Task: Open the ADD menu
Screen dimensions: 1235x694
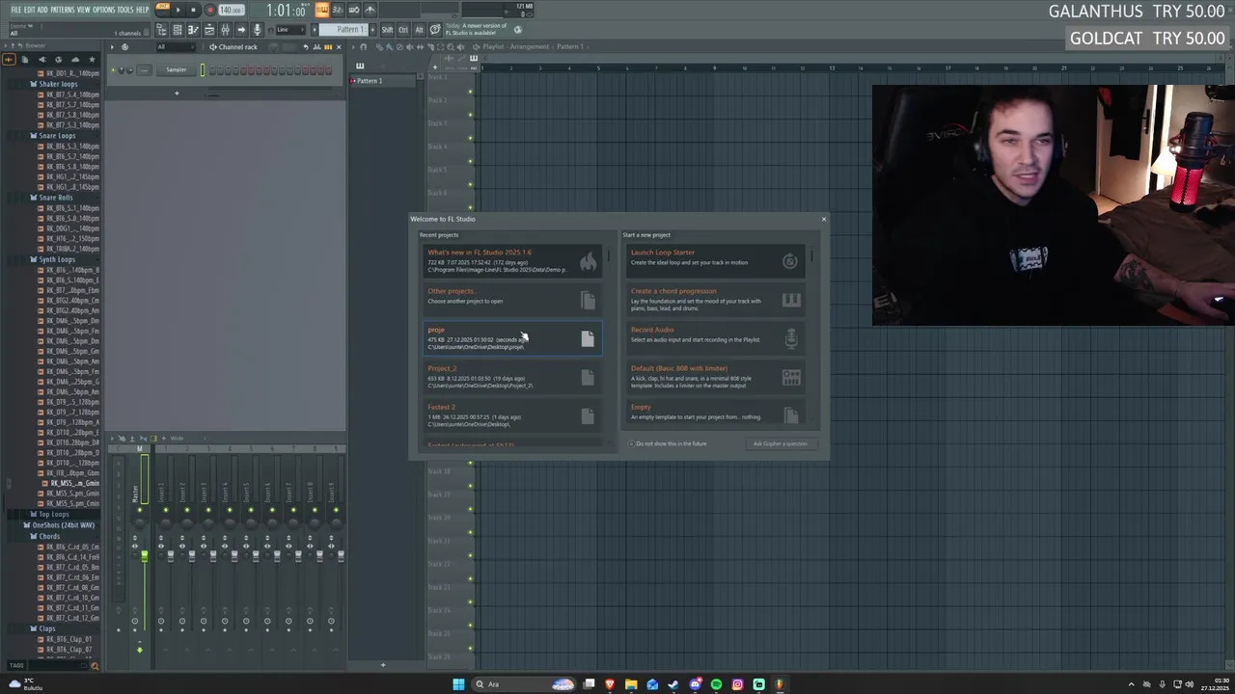Action: (42, 10)
